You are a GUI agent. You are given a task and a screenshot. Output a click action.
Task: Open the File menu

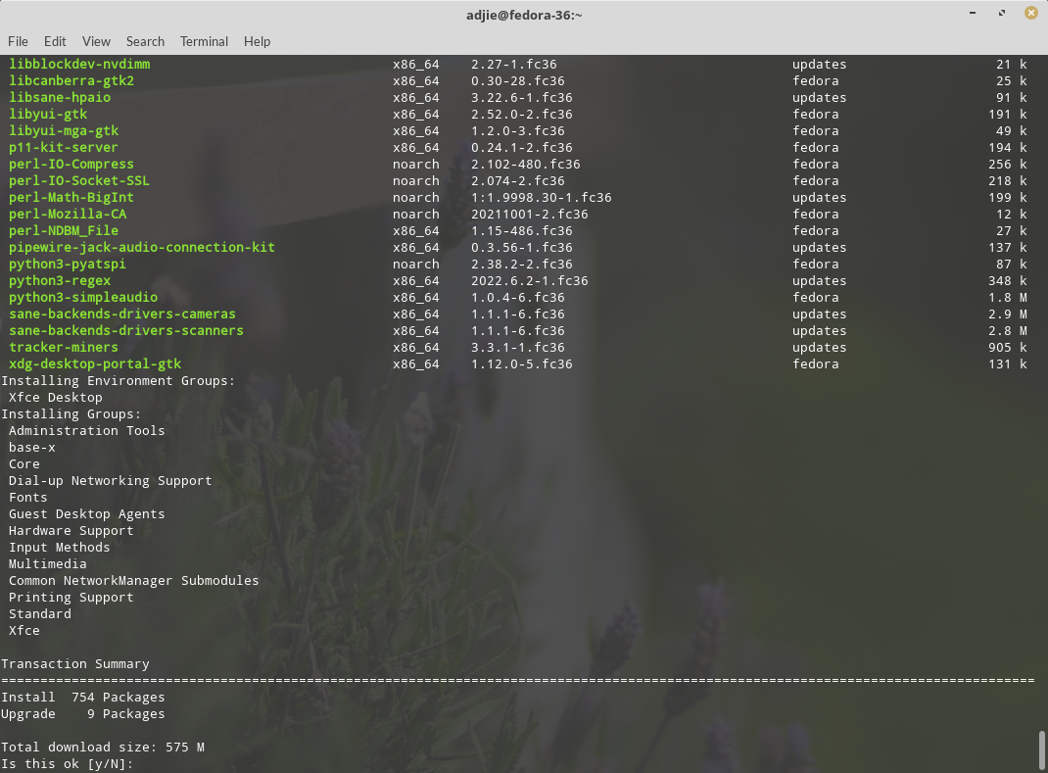[18, 41]
